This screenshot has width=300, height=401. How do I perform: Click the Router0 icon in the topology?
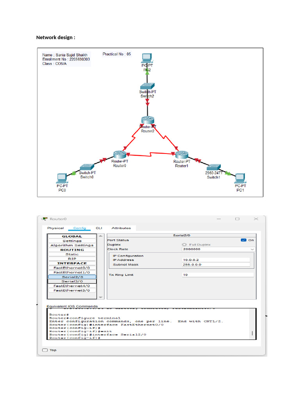coord(119,155)
